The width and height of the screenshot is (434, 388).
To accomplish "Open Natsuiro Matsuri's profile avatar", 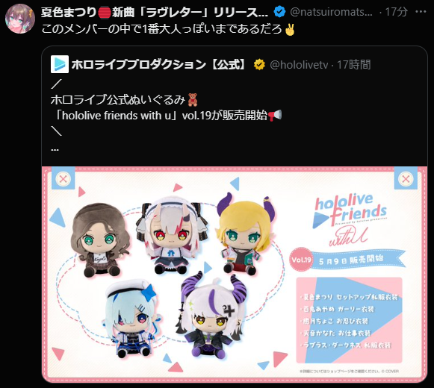I will [20, 19].
